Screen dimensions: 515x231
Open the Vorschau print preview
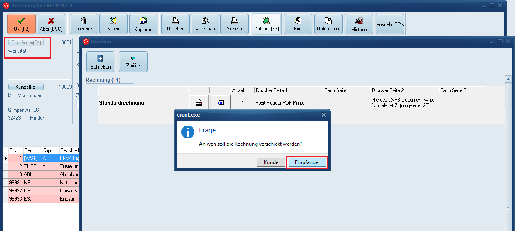(x=205, y=24)
